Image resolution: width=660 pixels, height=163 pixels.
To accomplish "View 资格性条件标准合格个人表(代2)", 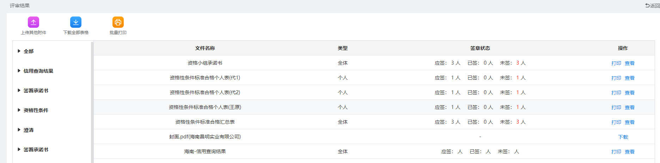I will [x=630, y=93].
